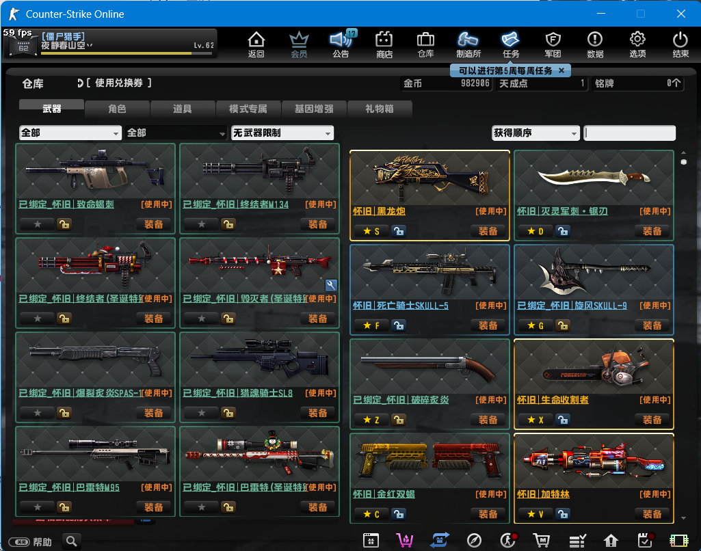Toggle favorite star on 猎魂骑士SL8
The height and width of the screenshot is (551, 701).
(x=202, y=413)
